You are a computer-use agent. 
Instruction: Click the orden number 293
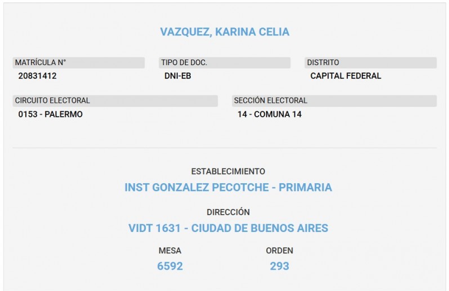tap(280, 266)
